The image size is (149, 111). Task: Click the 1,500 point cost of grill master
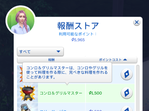point(95,93)
